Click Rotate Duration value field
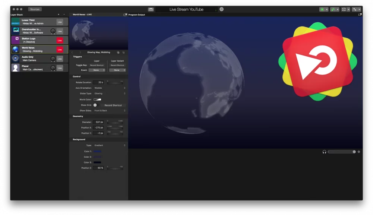Viewport: 373px width, 215px height. (x=98, y=82)
